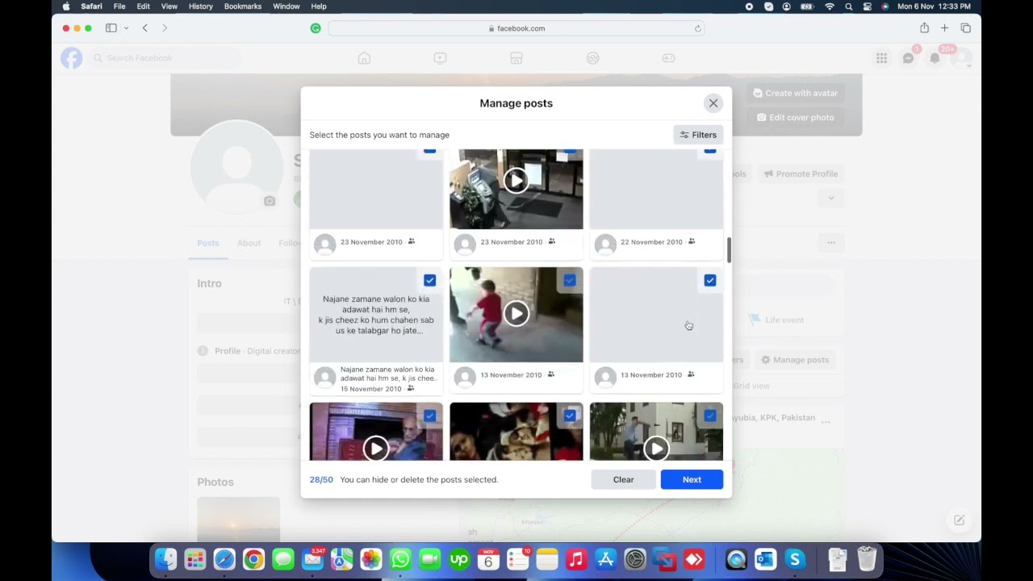Click the 'Najane zamane walon' post text
This screenshot has width=1033, height=581.
[376, 315]
